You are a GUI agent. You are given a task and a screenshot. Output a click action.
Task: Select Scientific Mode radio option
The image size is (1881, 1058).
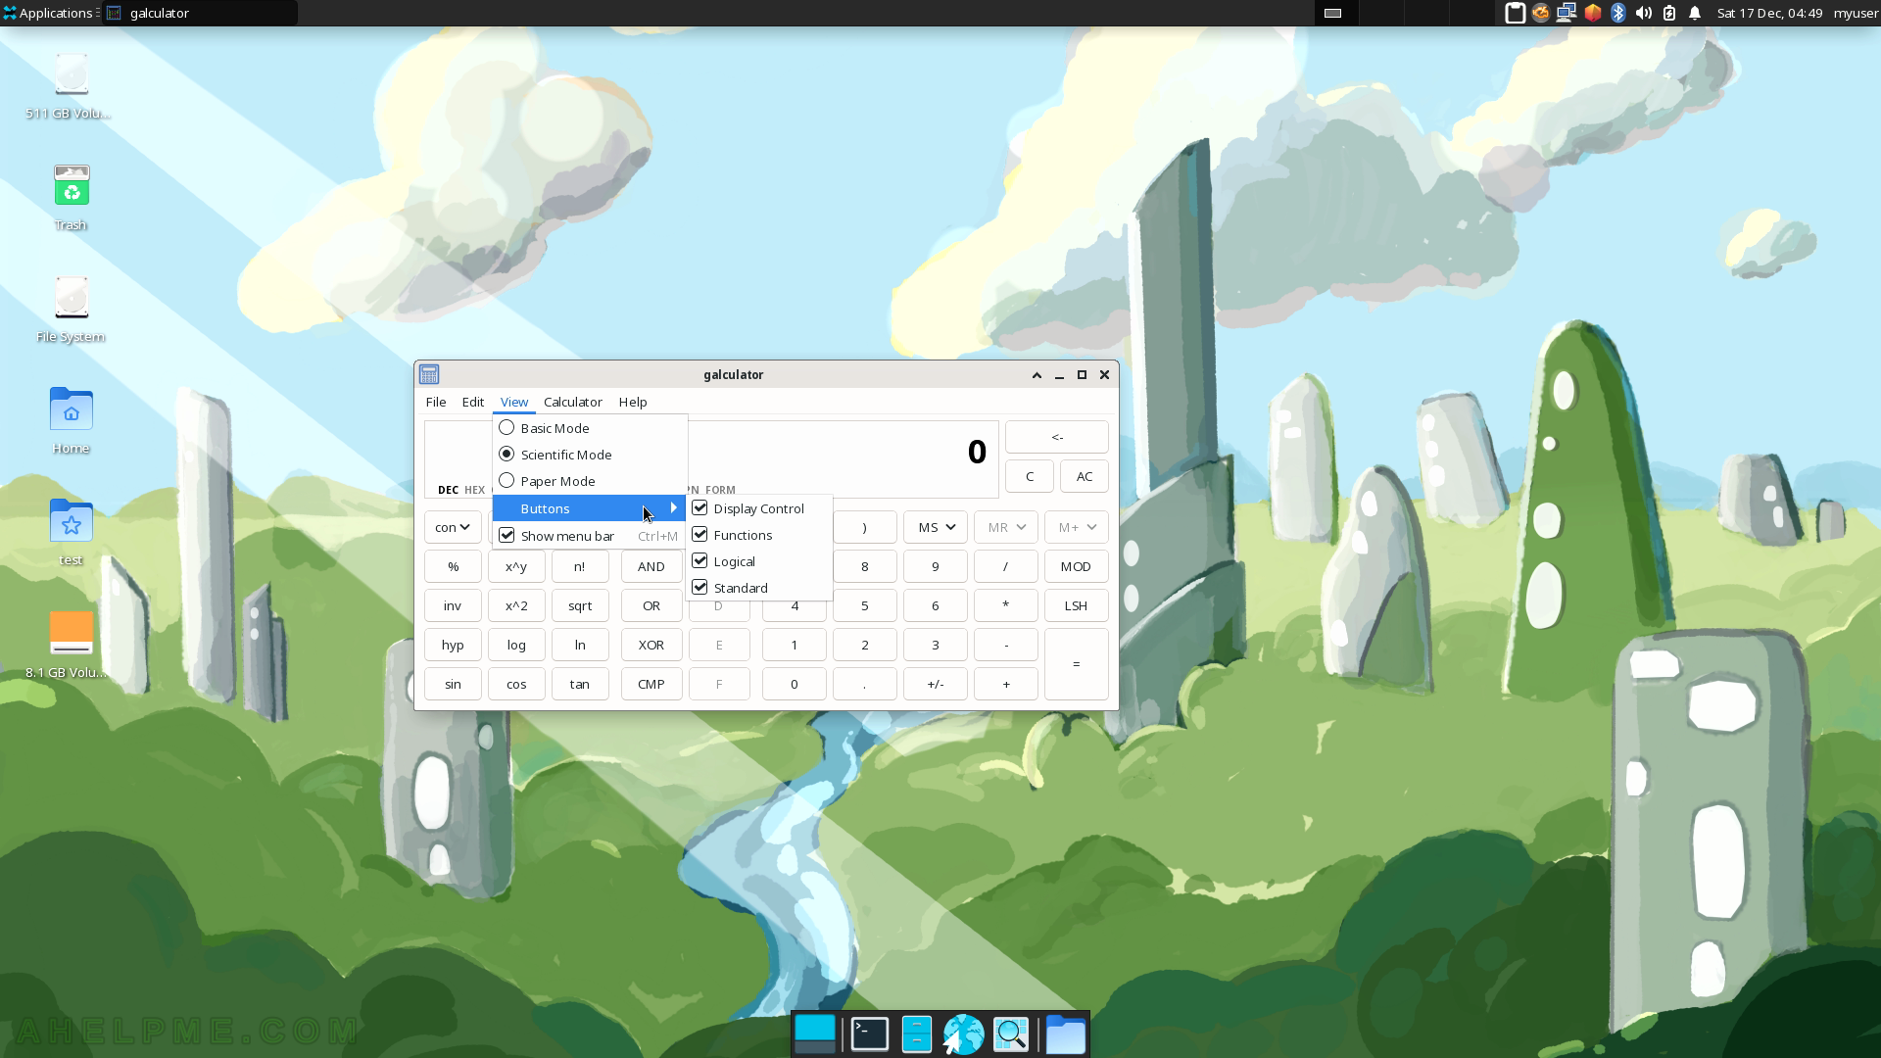coord(590,455)
